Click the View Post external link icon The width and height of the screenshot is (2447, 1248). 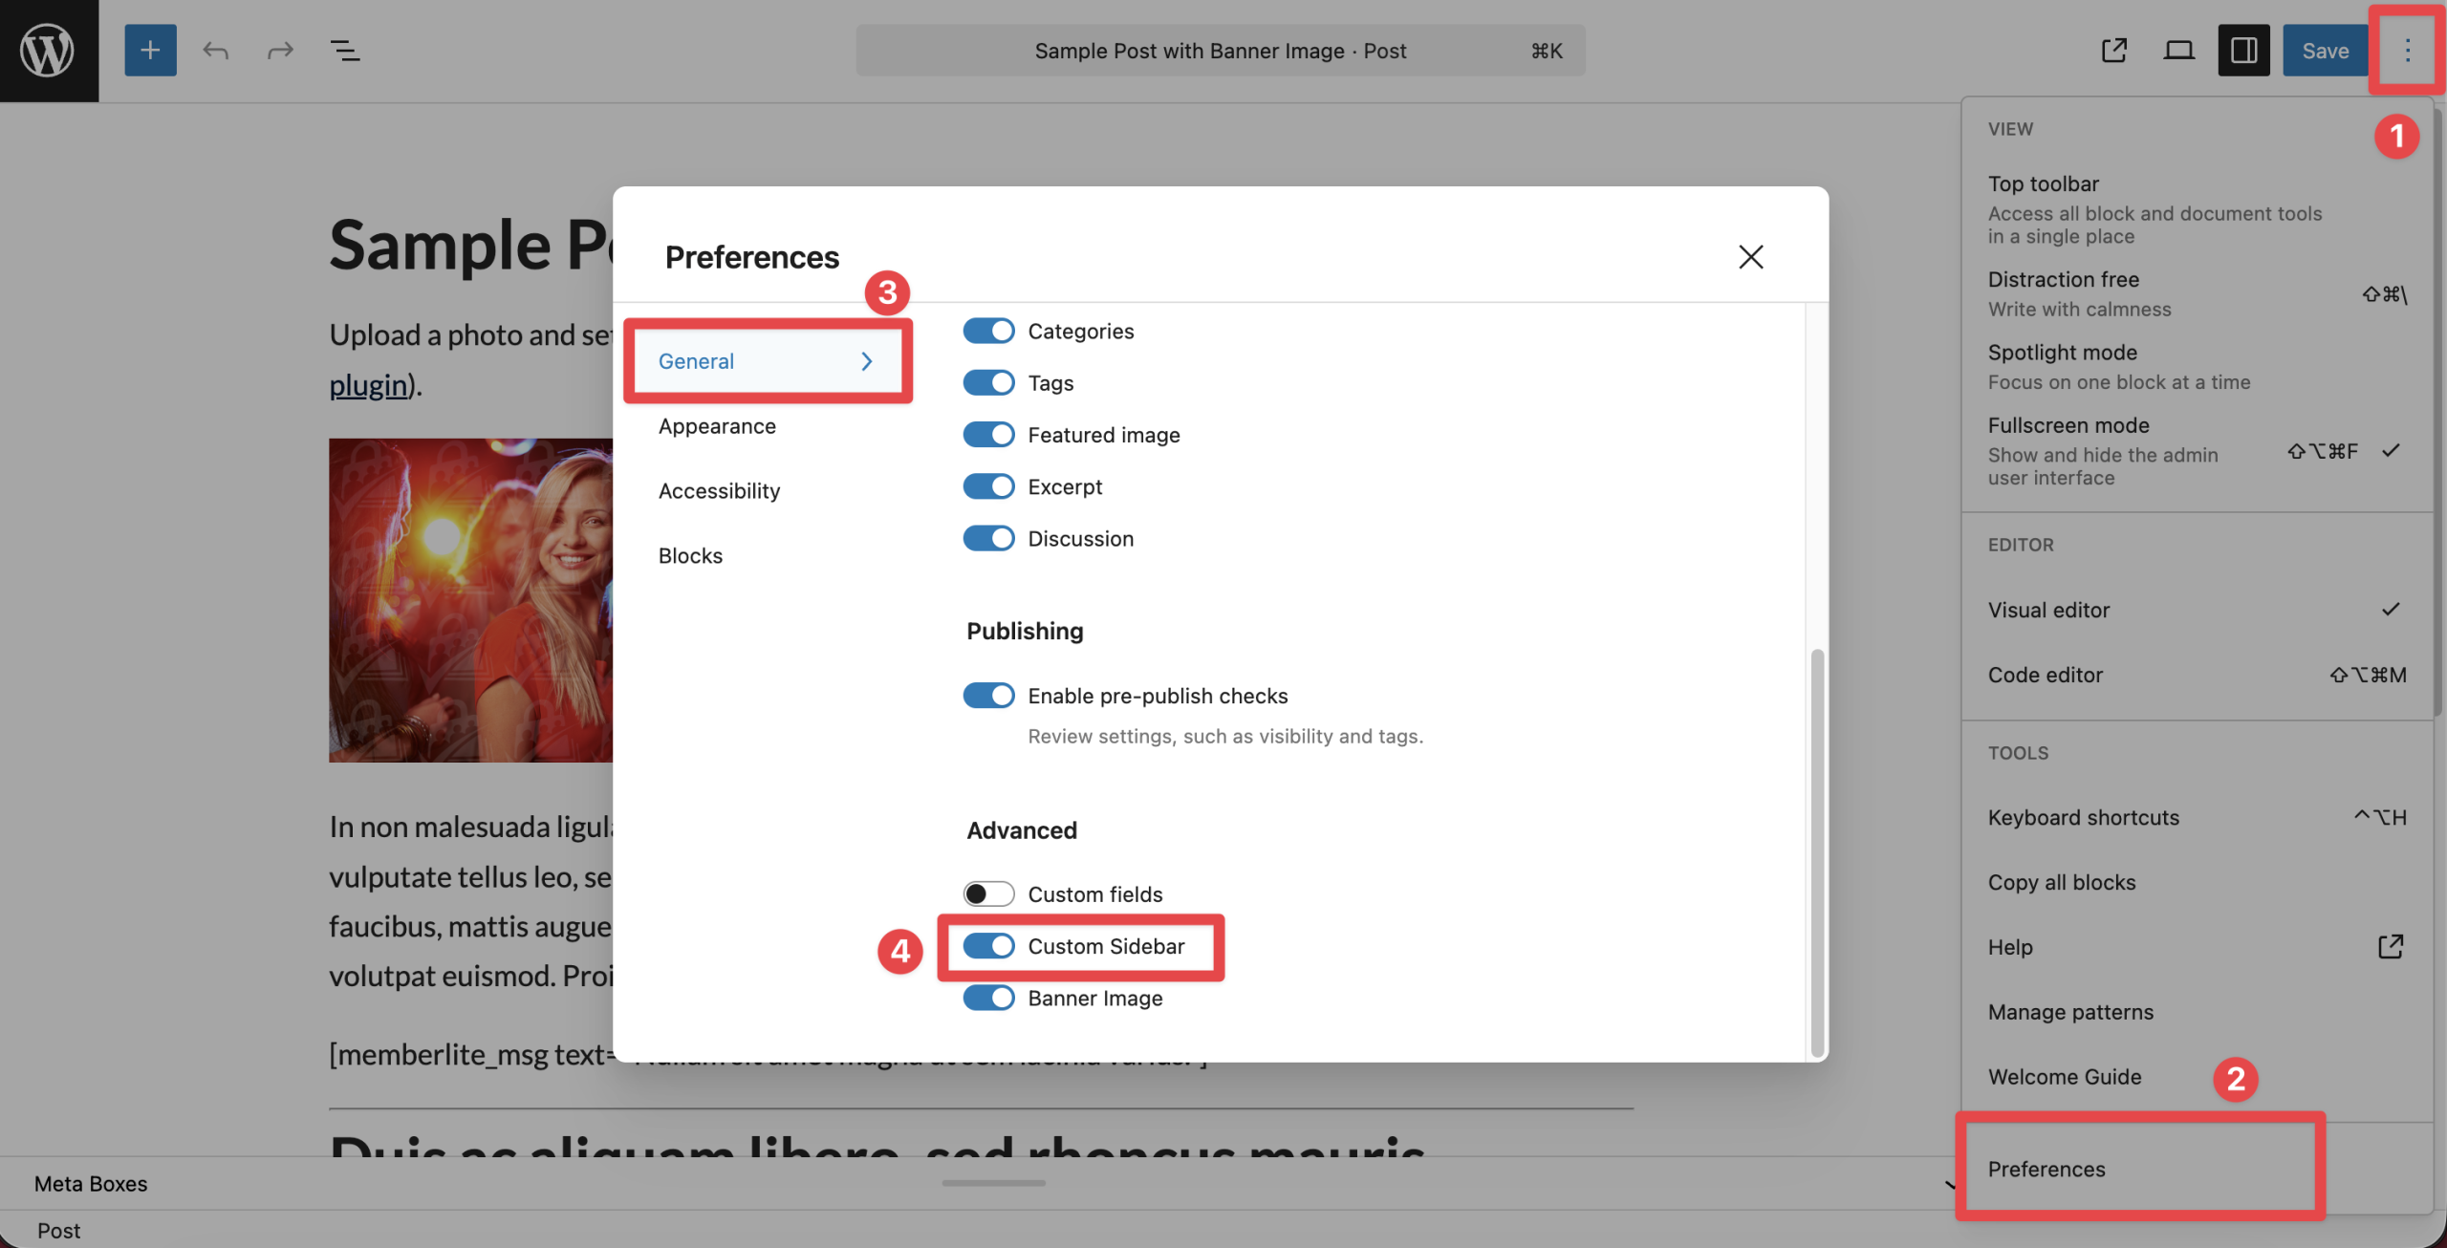[2113, 50]
